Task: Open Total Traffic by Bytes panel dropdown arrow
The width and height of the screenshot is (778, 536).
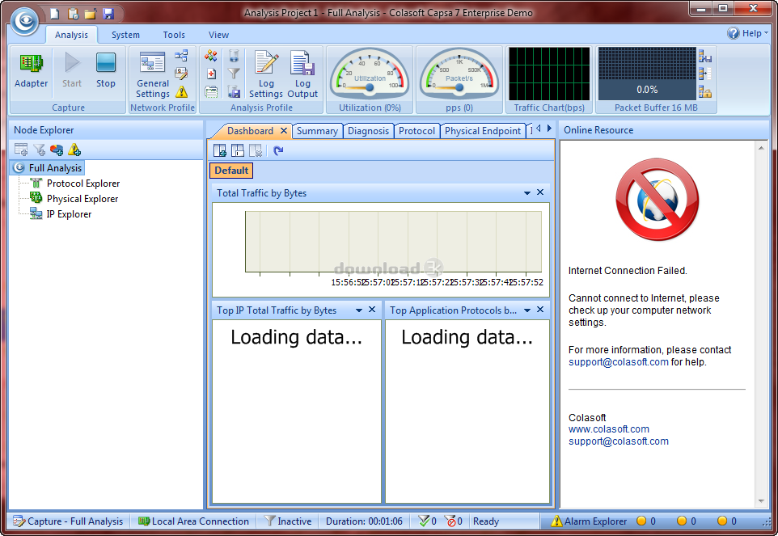Action: pyautogui.click(x=527, y=193)
